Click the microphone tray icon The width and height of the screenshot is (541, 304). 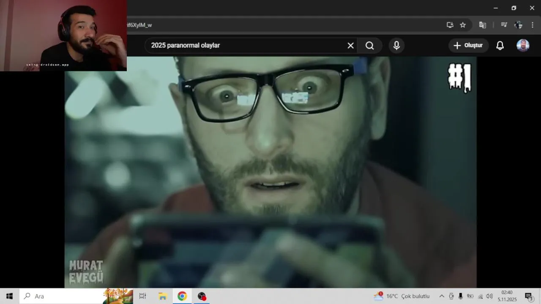pyautogui.click(x=461, y=296)
